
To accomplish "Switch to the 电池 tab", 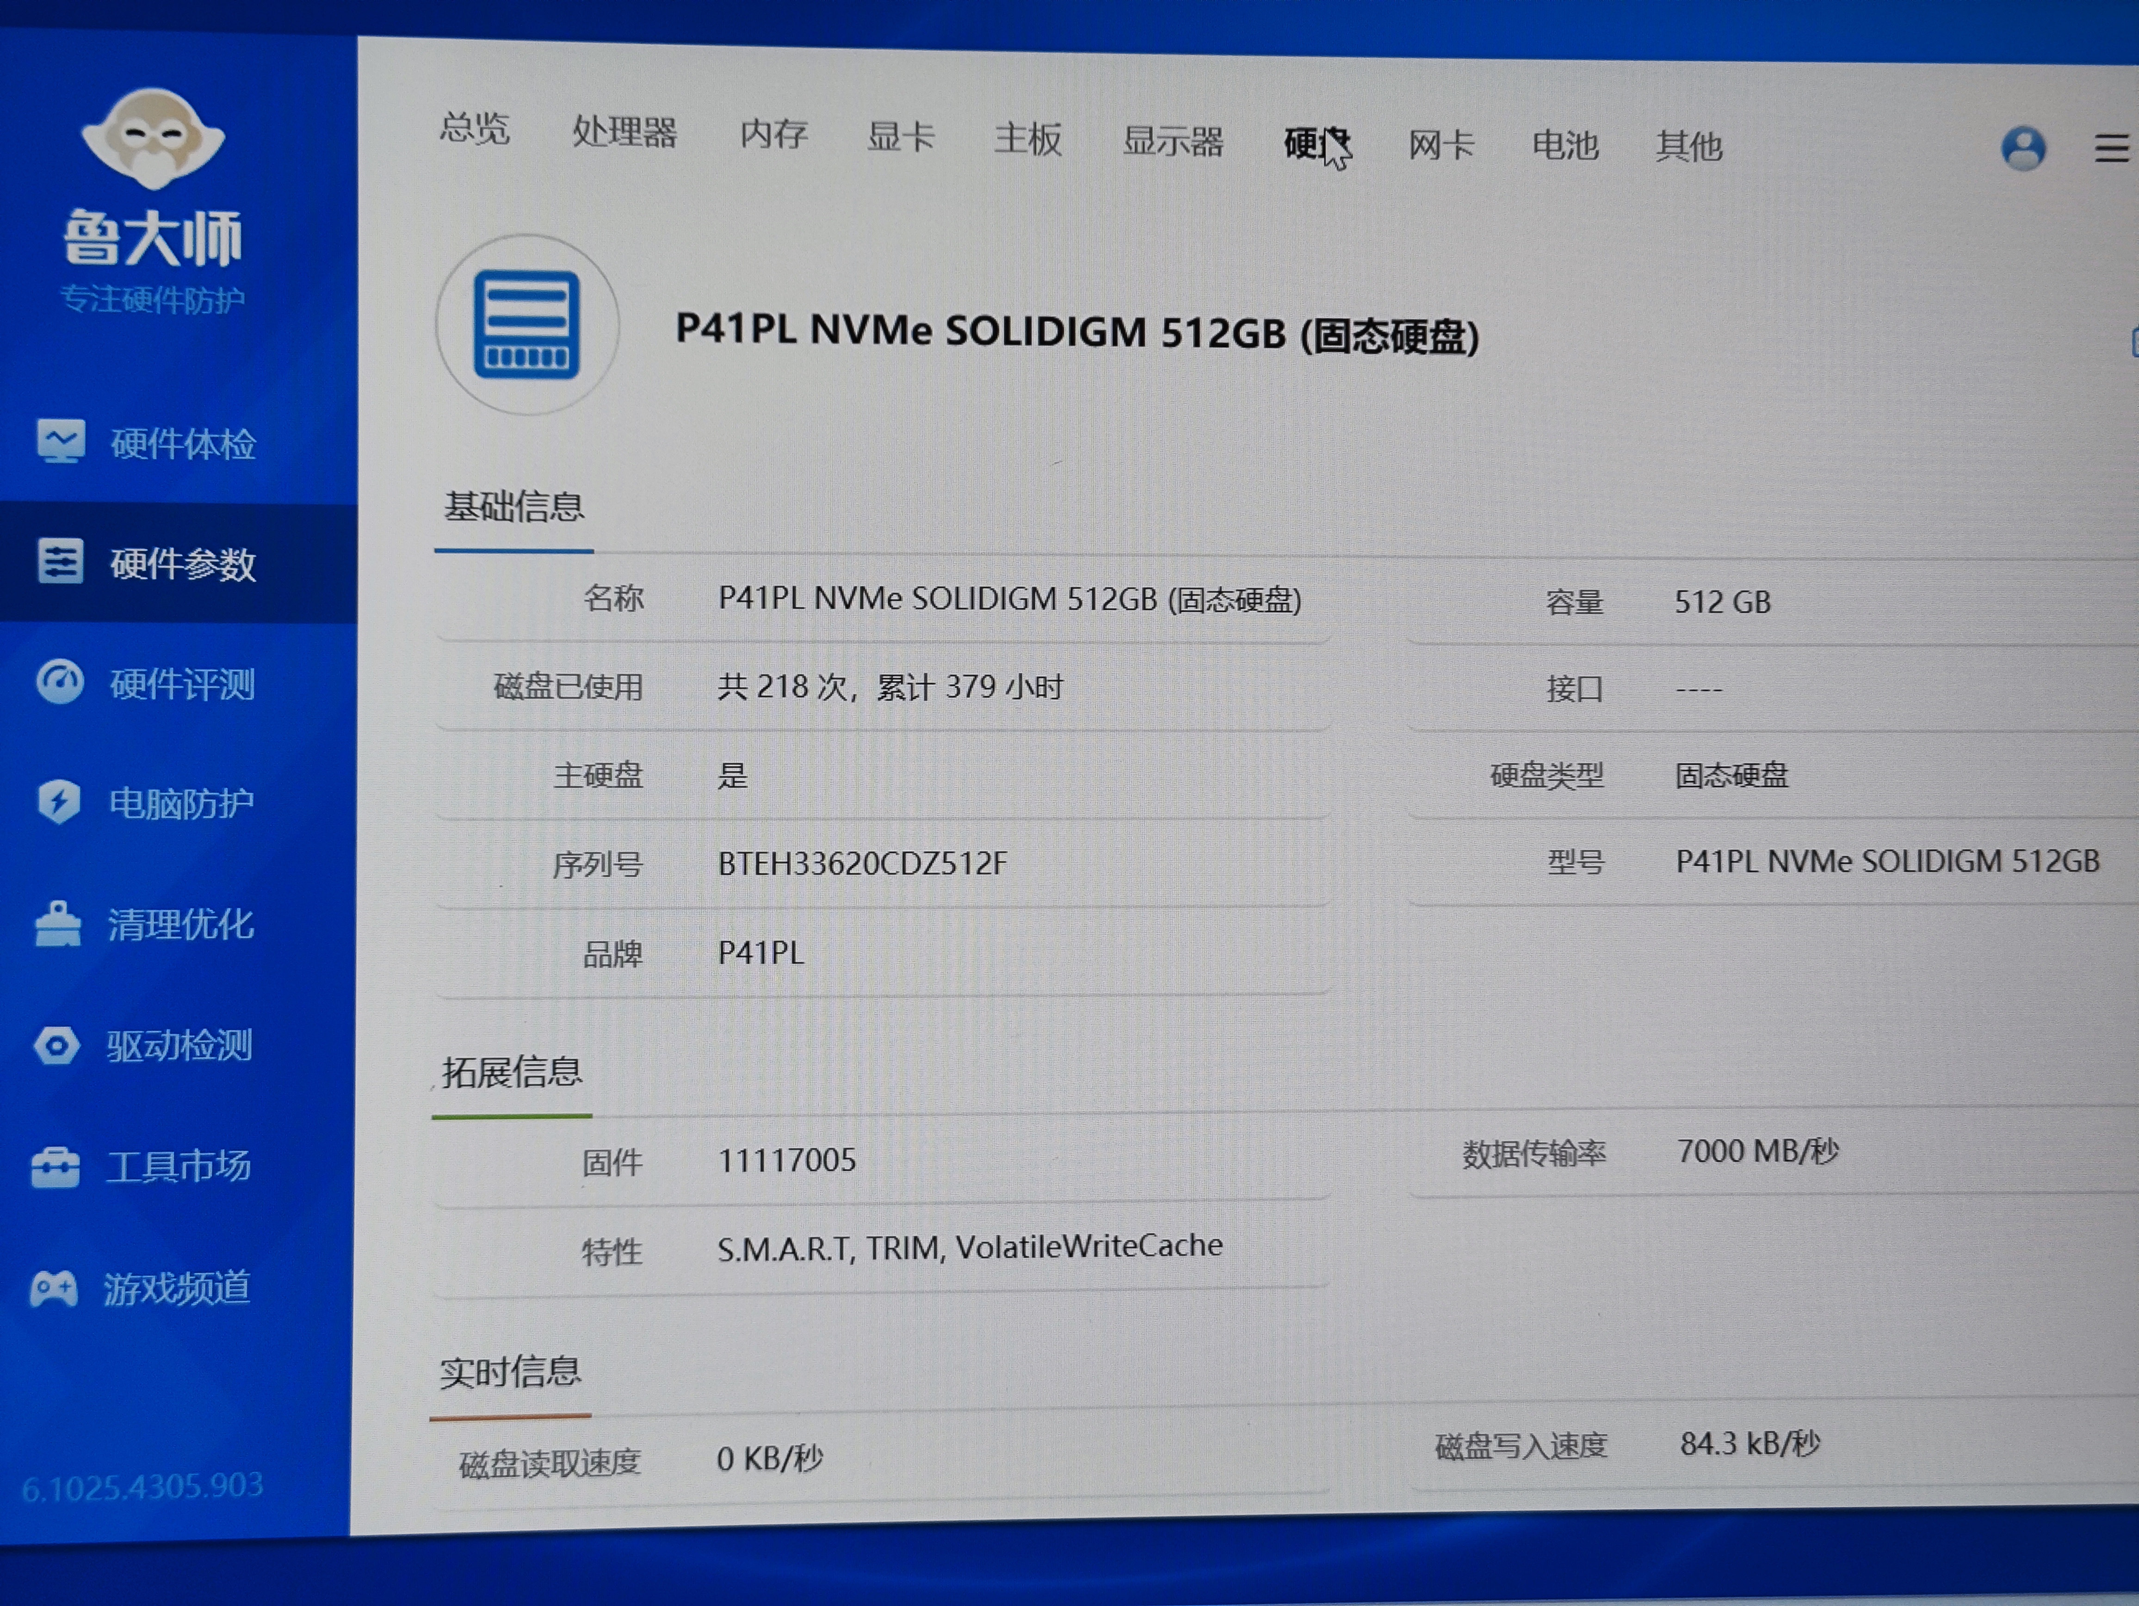I will click(x=1564, y=145).
